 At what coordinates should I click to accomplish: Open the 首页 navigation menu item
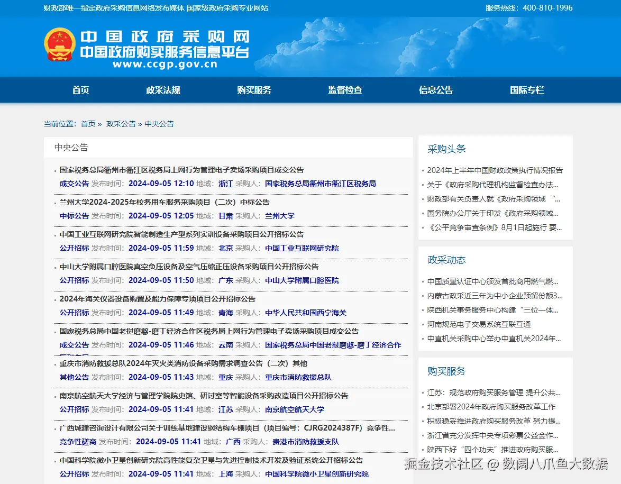(x=81, y=90)
